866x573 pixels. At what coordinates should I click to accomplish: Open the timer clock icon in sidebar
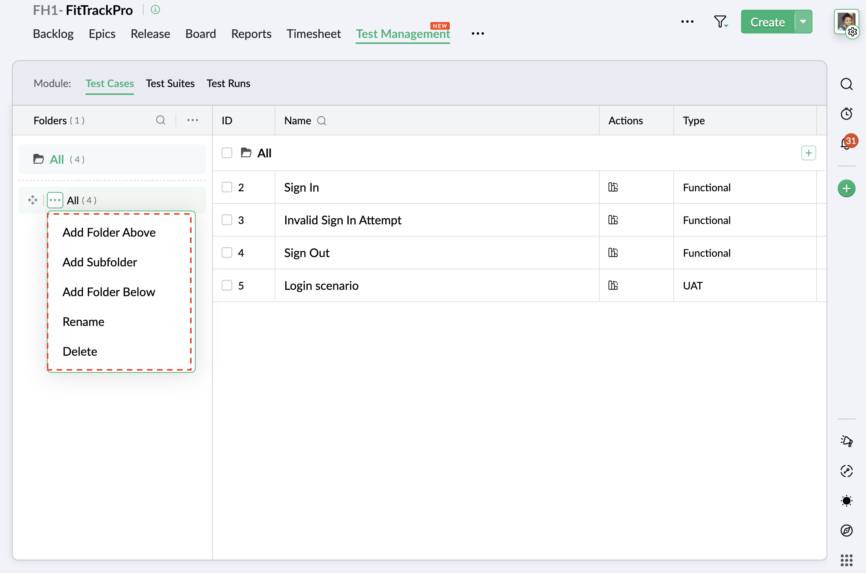846,113
